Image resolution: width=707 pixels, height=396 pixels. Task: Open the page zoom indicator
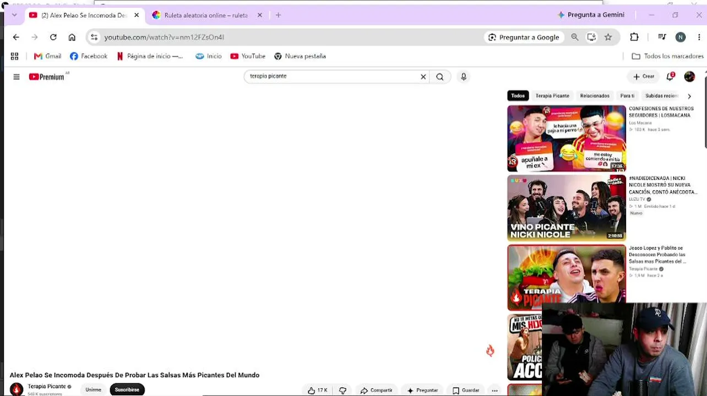click(x=575, y=37)
